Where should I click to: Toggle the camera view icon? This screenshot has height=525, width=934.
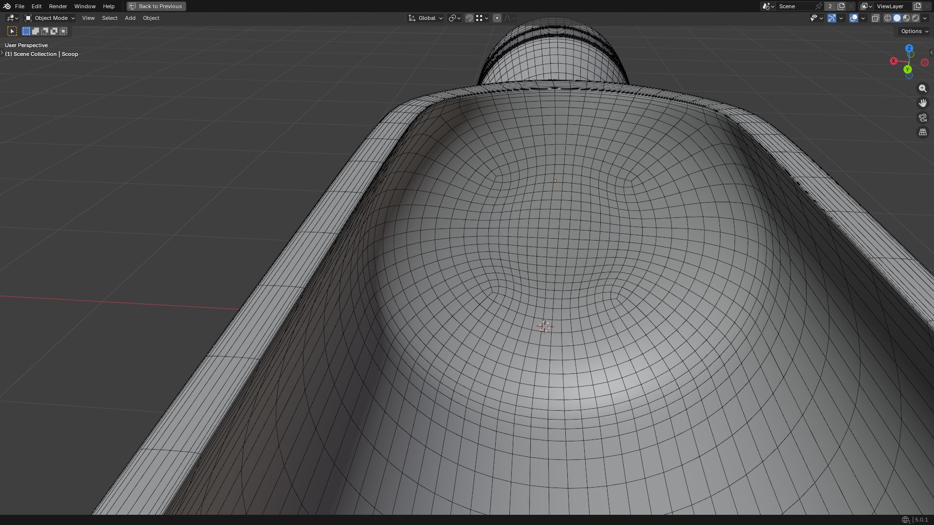click(x=922, y=118)
